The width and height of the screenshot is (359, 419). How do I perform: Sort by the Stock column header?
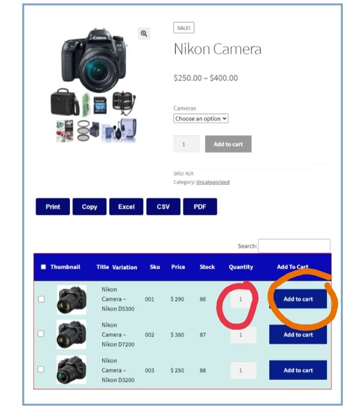[207, 267]
